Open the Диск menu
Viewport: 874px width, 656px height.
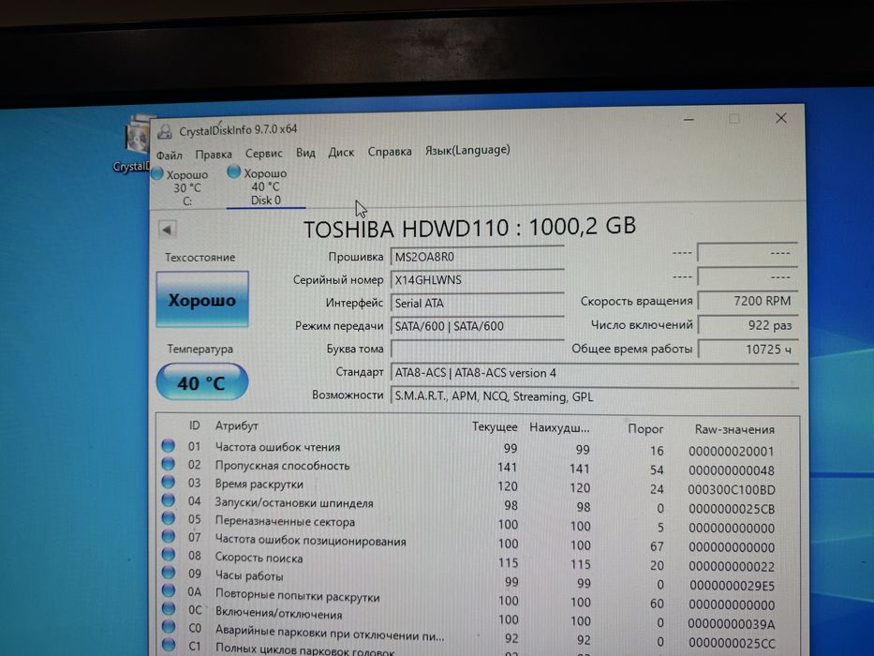[341, 152]
